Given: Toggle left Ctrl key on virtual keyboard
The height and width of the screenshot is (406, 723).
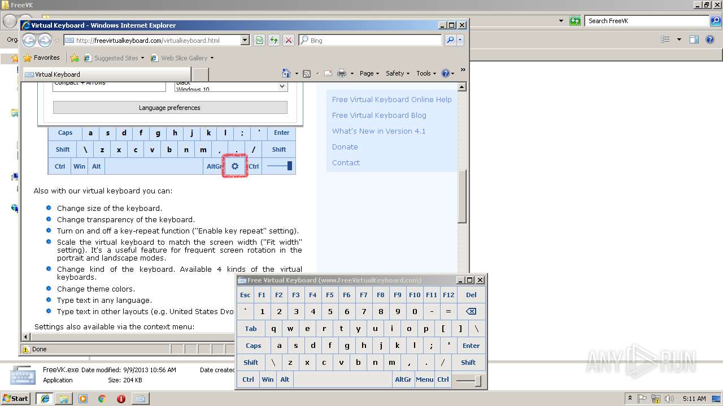Looking at the screenshot, I should click(248, 379).
